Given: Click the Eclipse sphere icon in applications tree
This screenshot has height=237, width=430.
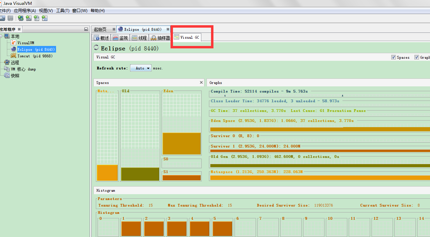Looking at the screenshot, I should (x=13, y=49).
